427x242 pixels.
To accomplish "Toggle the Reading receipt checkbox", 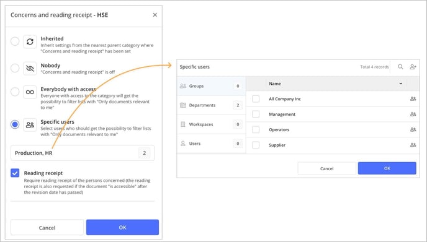I will point(15,173).
